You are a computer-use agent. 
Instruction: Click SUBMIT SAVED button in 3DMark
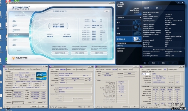point(99,53)
